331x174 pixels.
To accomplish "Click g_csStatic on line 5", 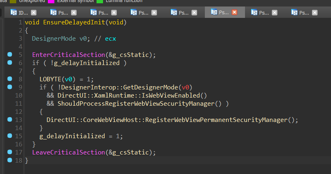I will click(131, 55).
